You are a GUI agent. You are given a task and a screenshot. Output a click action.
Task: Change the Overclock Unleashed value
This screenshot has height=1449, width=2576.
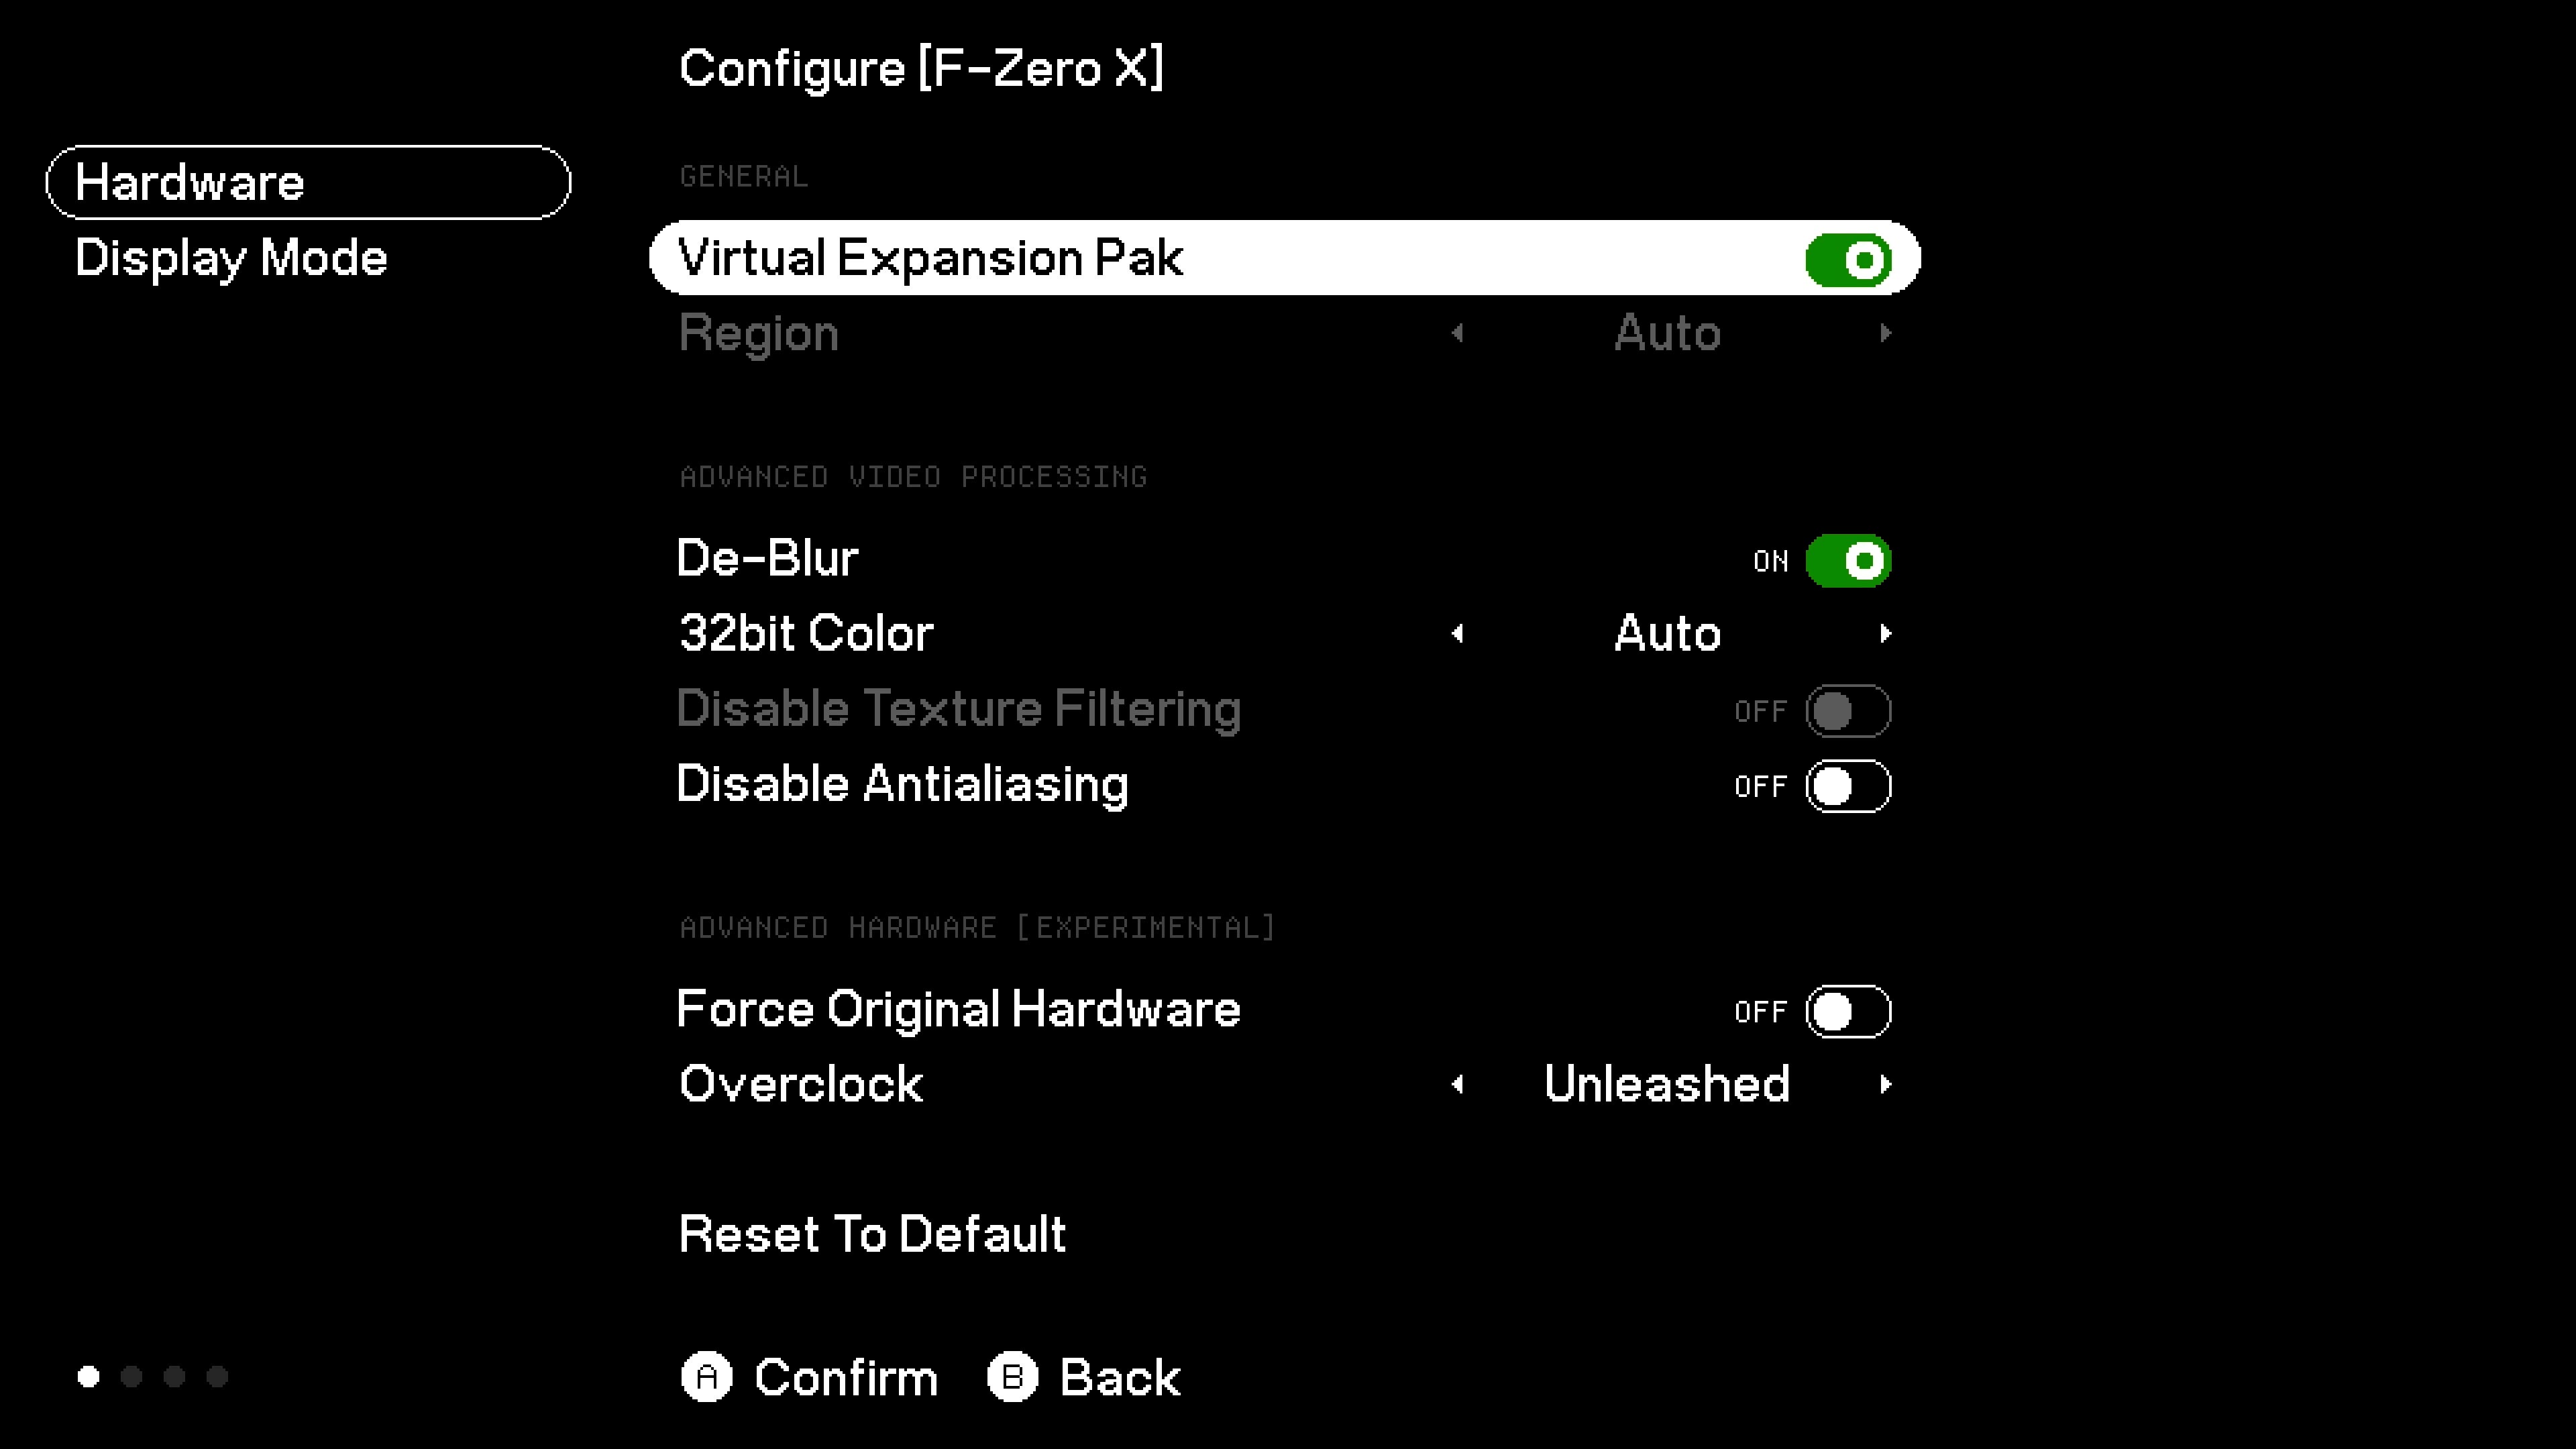[x=1667, y=1085]
